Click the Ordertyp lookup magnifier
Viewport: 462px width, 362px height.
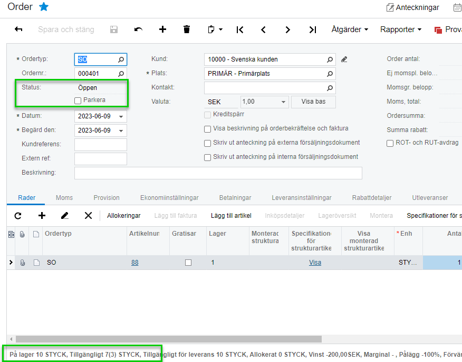tap(121, 59)
